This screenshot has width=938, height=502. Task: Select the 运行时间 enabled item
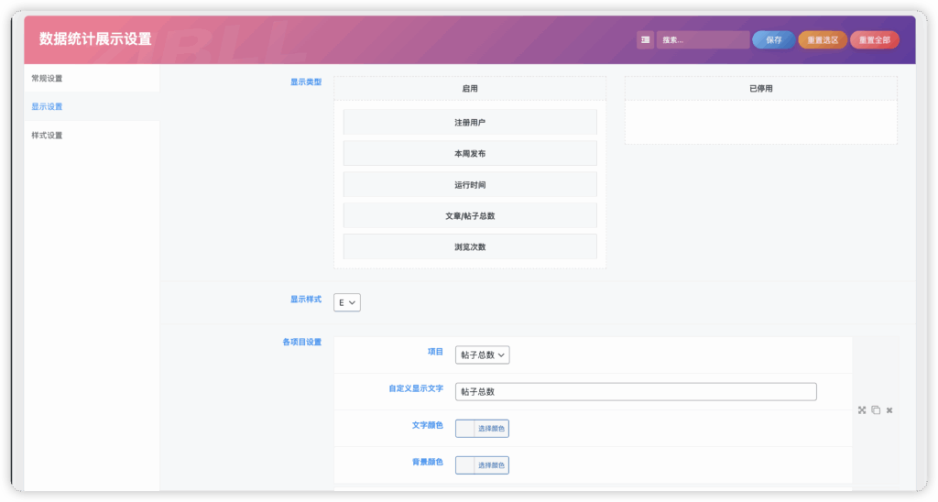pyautogui.click(x=470, y=185)
